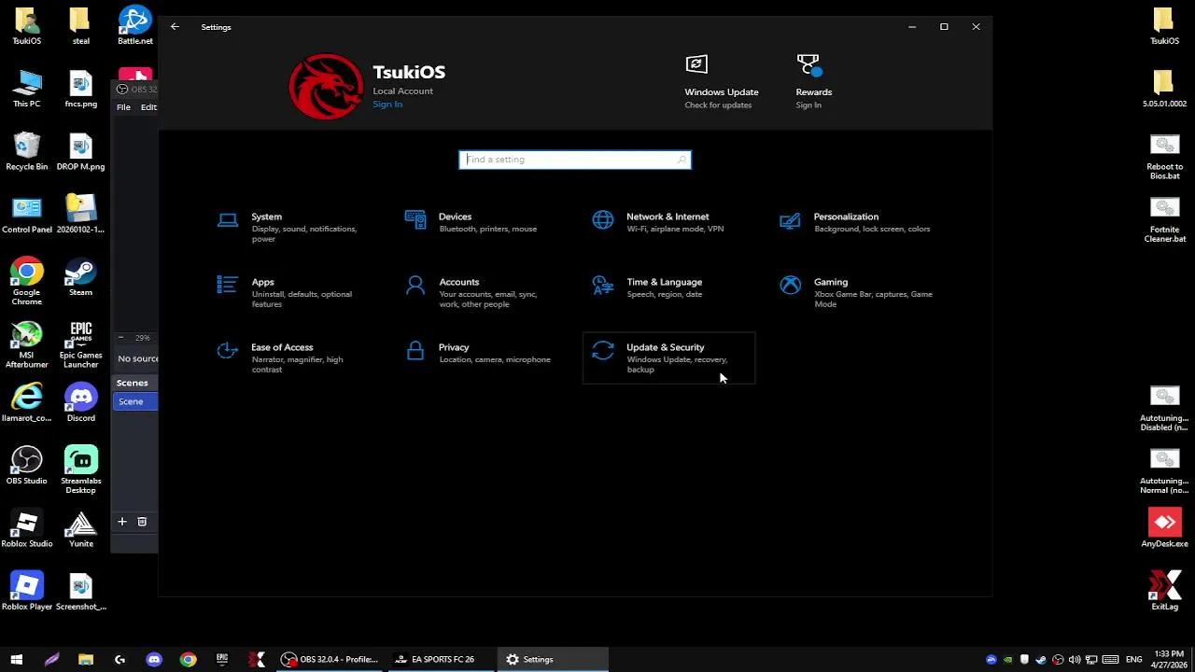Click the Windows Start button
Viewport: 1195px width, 672px height.
coord(16,659)
